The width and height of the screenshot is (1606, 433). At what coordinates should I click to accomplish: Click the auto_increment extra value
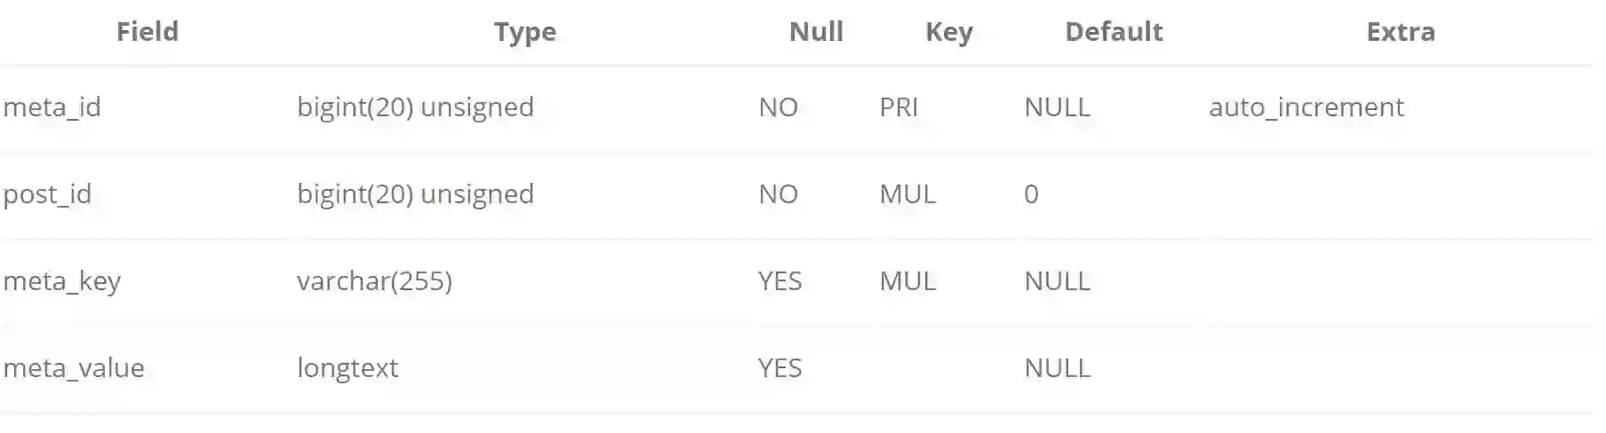[x=1306, y=107]
